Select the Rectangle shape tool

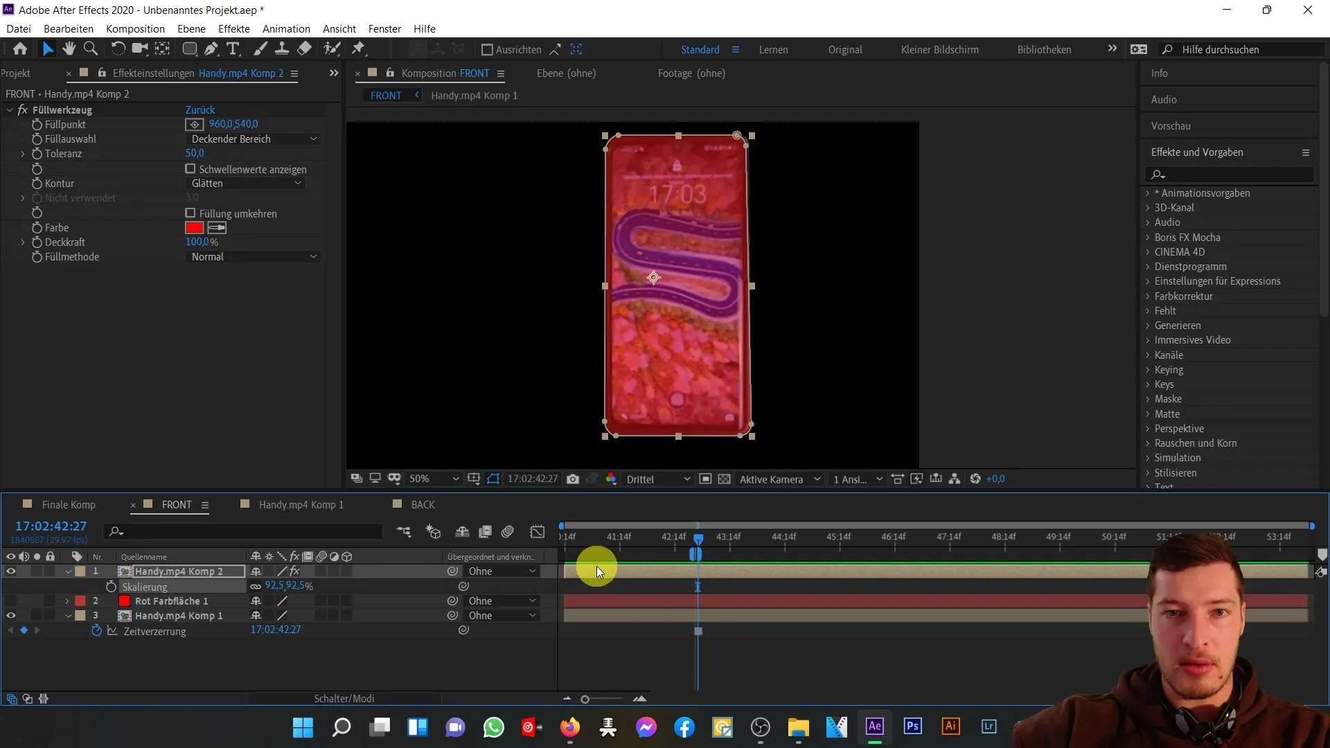tap(189, 49)
